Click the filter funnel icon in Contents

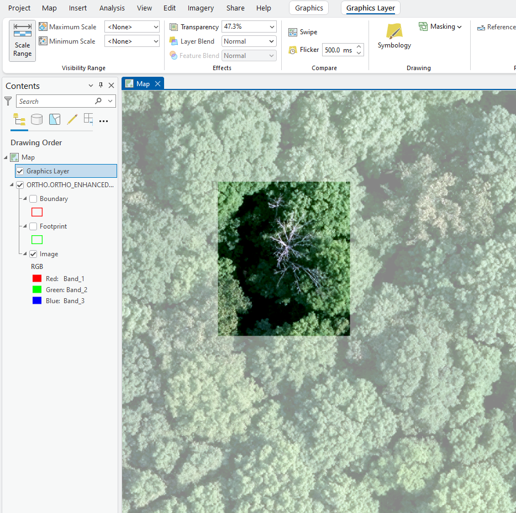click(8, 101)
